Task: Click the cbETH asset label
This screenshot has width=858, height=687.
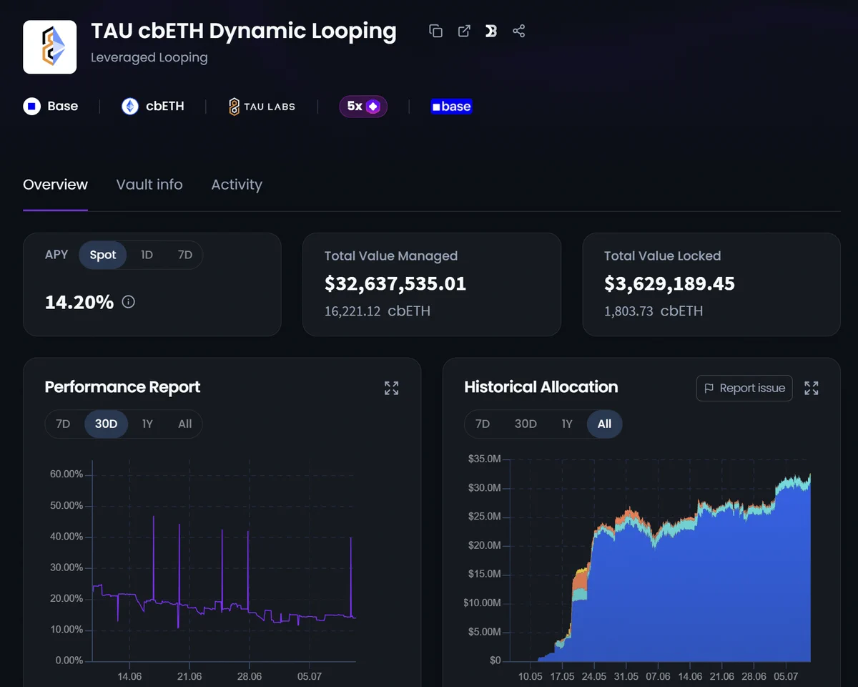Action: tap(165, 107)
